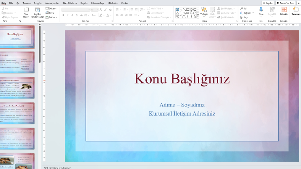Click the Sıfırla reset button

coord(50,13)
